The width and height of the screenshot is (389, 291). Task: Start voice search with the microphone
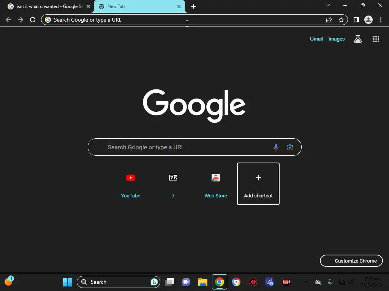point(276,147)
